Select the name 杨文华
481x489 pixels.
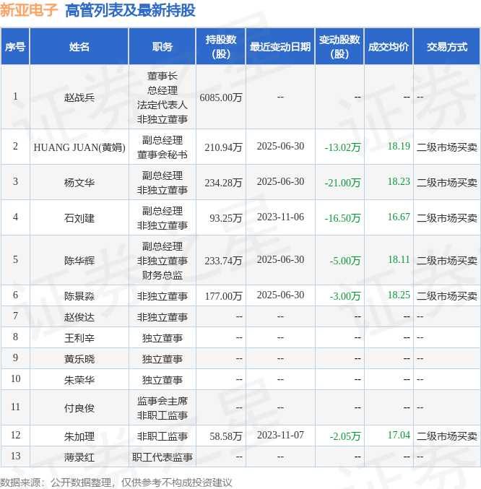(x=79, y=183)
